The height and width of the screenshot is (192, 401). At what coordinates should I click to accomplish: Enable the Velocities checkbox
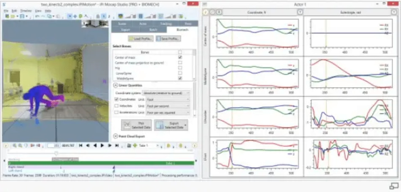click(117, 106)
